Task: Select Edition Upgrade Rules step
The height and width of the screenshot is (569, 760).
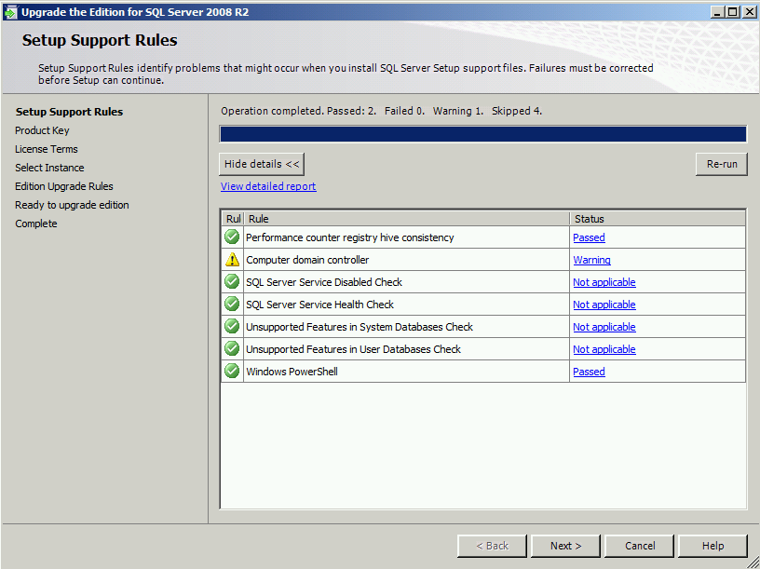Action: tap(64, 186)
